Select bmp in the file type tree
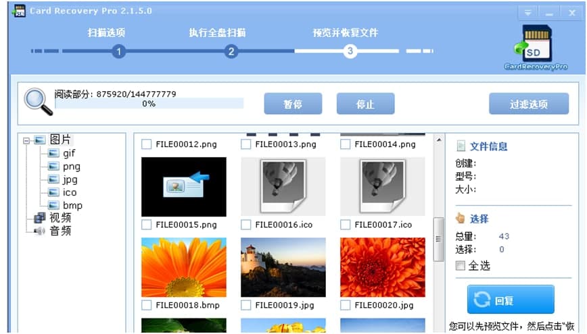 pos(72,205)
